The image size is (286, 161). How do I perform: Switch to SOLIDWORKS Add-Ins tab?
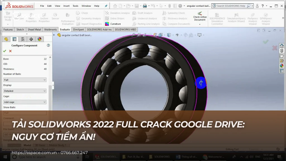point(99,29)
